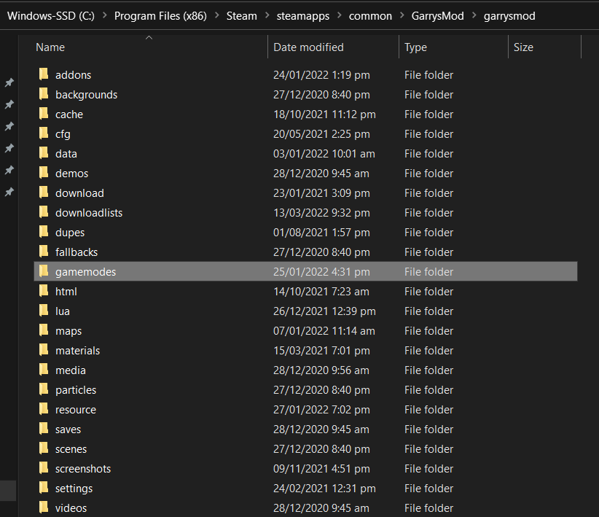This screenshot has height=517, width=599.
Task: Navigate to GarrysMod breadcrumb segment
Action: click(x=437, y=16)
